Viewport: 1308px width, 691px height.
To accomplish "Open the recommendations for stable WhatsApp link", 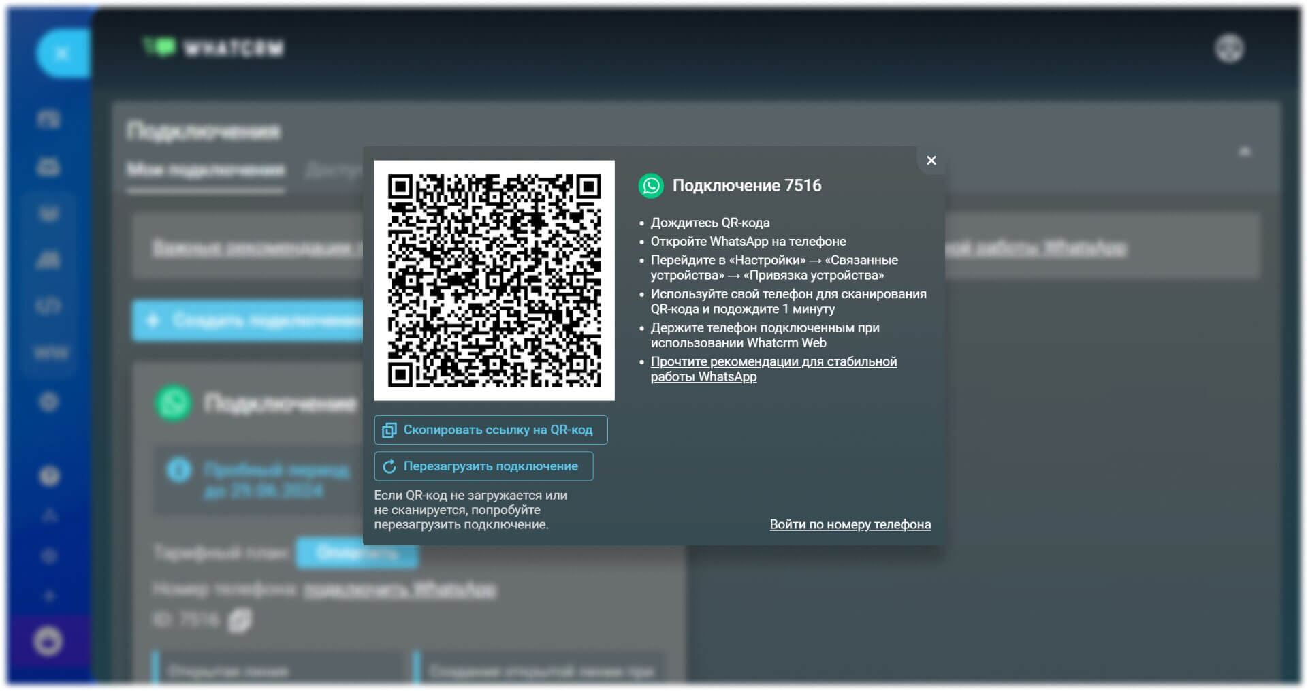I will coord(773,369).
